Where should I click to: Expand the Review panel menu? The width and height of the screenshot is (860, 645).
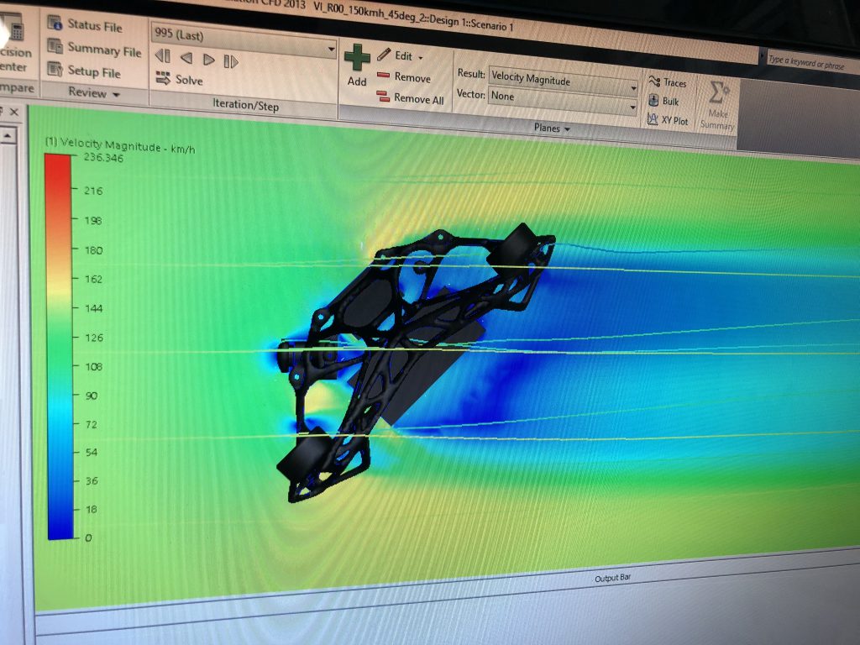click(x=93, y=92)
